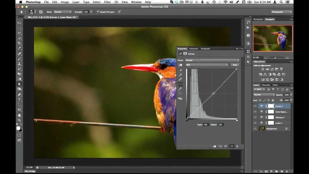Open the Filter menu
This screenshot has width=309, height=174.
(107, 2)
